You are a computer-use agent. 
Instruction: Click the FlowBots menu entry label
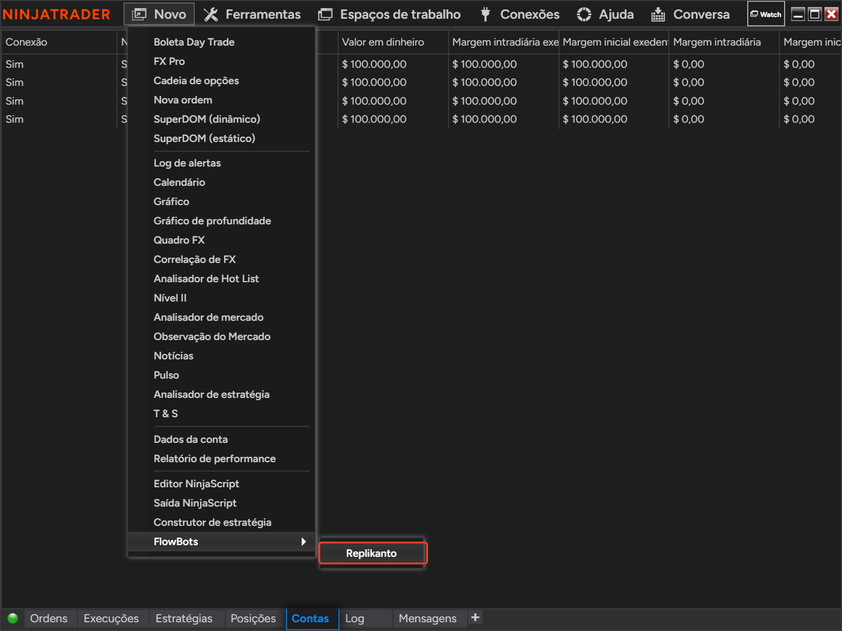[x=176, y=542]
